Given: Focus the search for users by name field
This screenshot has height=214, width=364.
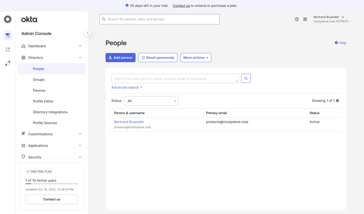Looking at the screenshot, I should [175, 78].
